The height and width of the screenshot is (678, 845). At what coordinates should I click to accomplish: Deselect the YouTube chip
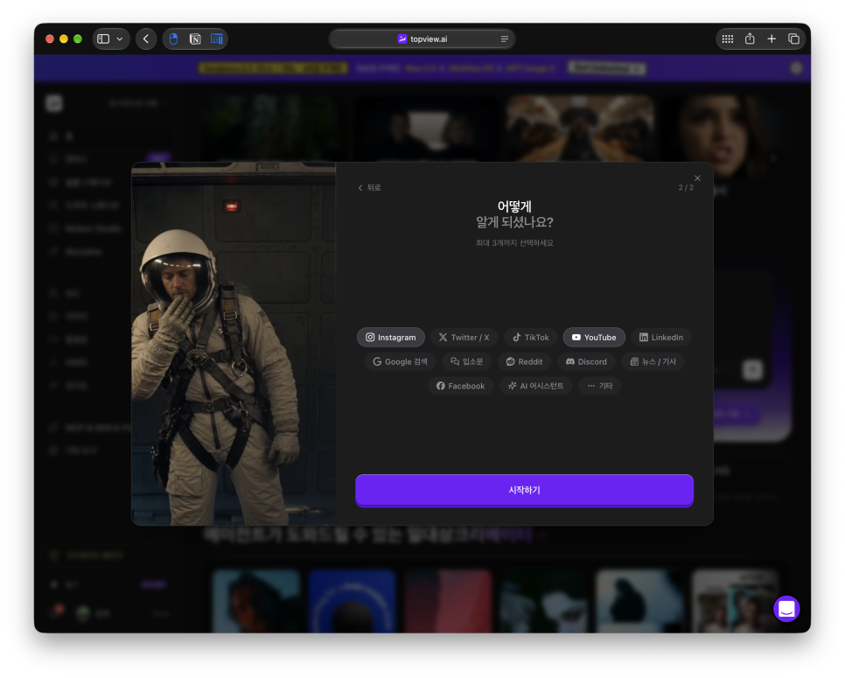click(x=594, y=338)
